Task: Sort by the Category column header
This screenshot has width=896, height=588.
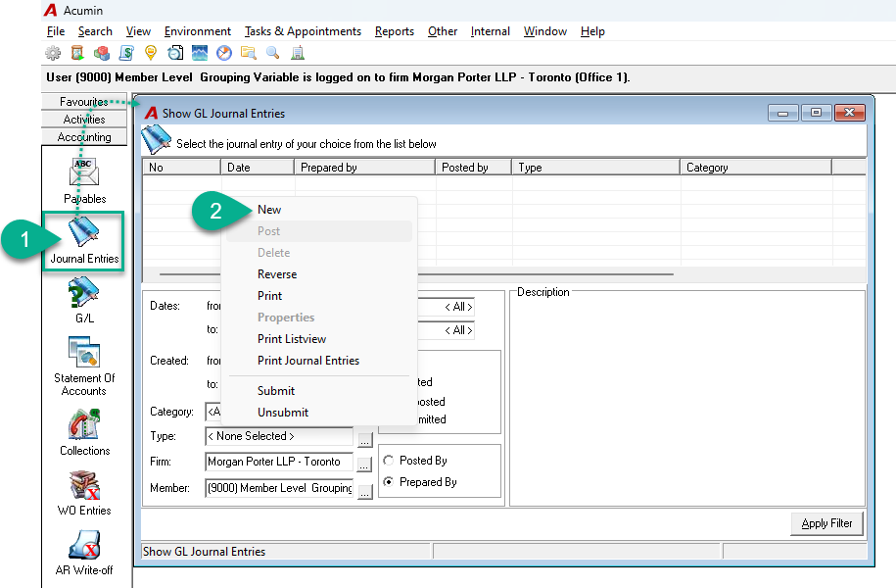Action: click(x=755, y=167)
